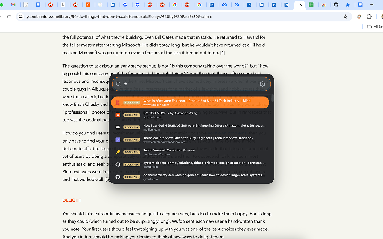Open the settings gear in the search overlay

(262, 84)
